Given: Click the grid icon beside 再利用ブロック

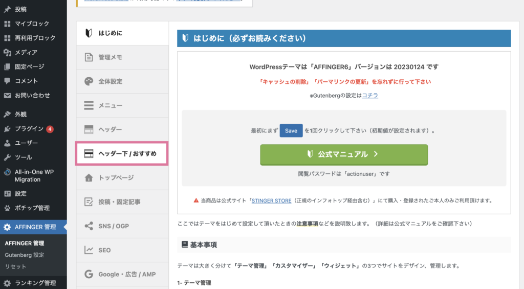Looking at the screenshot, I should click(x=7, y=38).
